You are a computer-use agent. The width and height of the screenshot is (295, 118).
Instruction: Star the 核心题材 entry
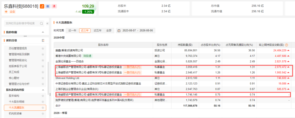click(x=43, y=78)
